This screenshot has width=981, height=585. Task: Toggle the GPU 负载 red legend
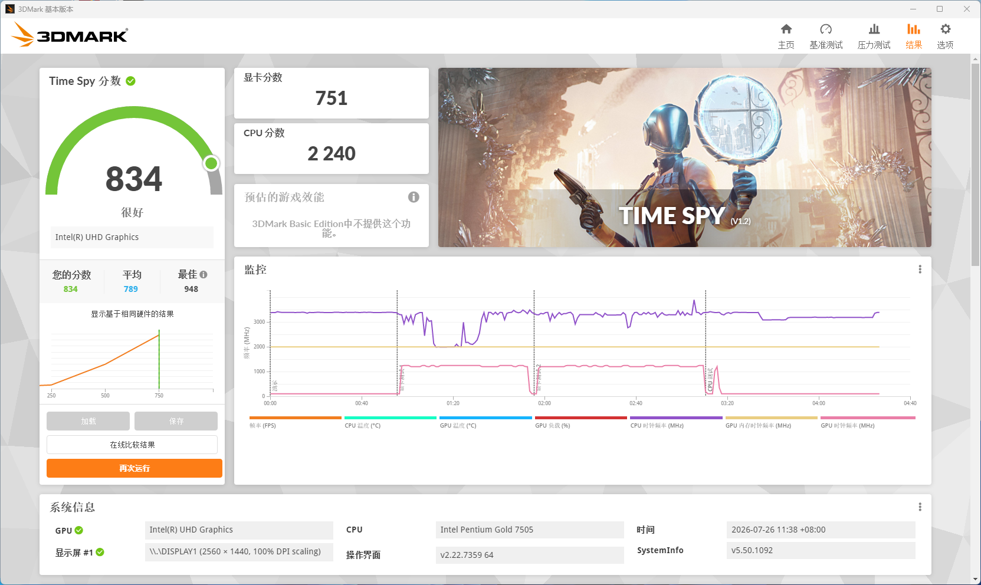pyautogui.click(x=581, y=422)
